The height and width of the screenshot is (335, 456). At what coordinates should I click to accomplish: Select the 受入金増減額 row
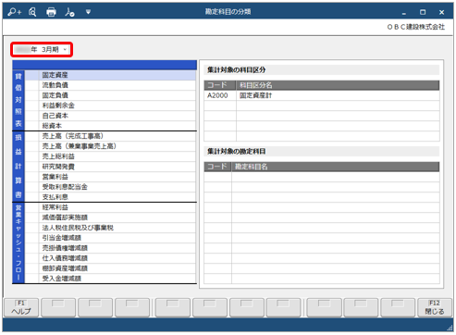point(110,279)
